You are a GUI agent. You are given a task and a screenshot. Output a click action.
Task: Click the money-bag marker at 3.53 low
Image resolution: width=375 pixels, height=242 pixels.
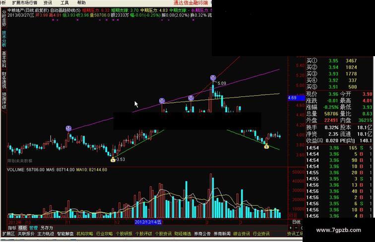click(113, 160)
